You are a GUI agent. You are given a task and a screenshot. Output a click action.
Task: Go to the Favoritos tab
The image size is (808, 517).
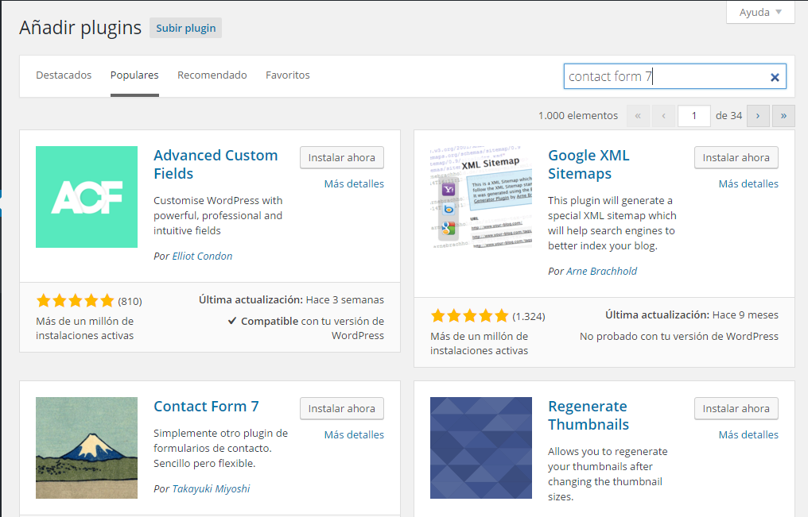click(x=288, y=75)
